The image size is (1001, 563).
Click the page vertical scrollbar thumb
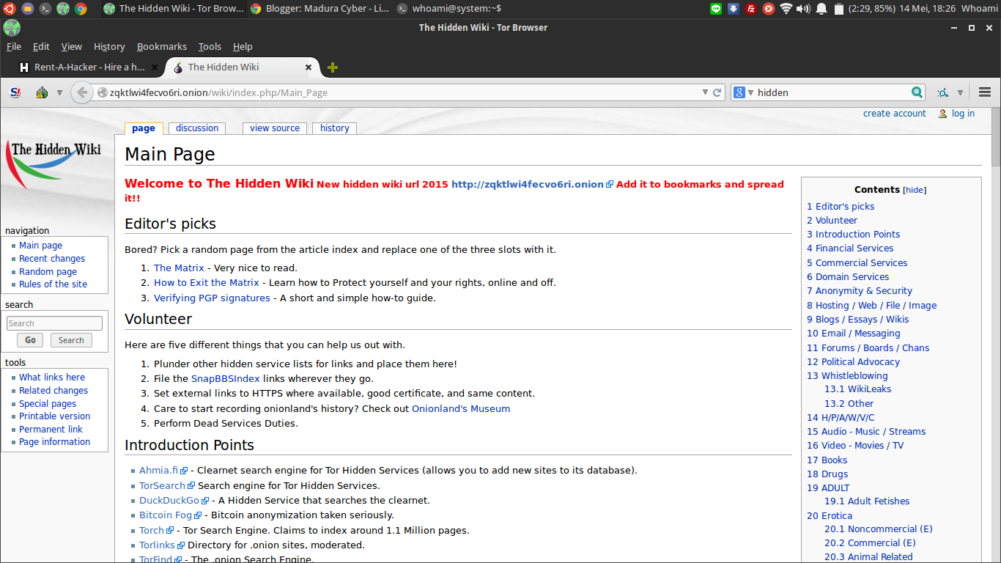click(x=996, y=137)
